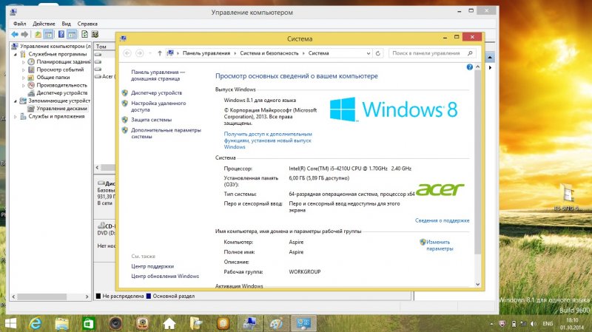Open Windows Store from taskbar
The height and width of the screenshot is (332, 592).
(88, 324)
